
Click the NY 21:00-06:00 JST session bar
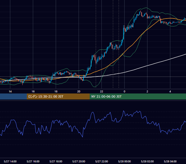click(x=138, y=96)
